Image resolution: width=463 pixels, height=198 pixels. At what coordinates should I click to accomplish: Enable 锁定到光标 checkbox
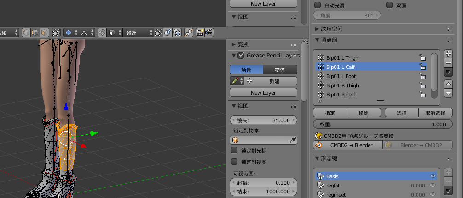tap(234, 150)
